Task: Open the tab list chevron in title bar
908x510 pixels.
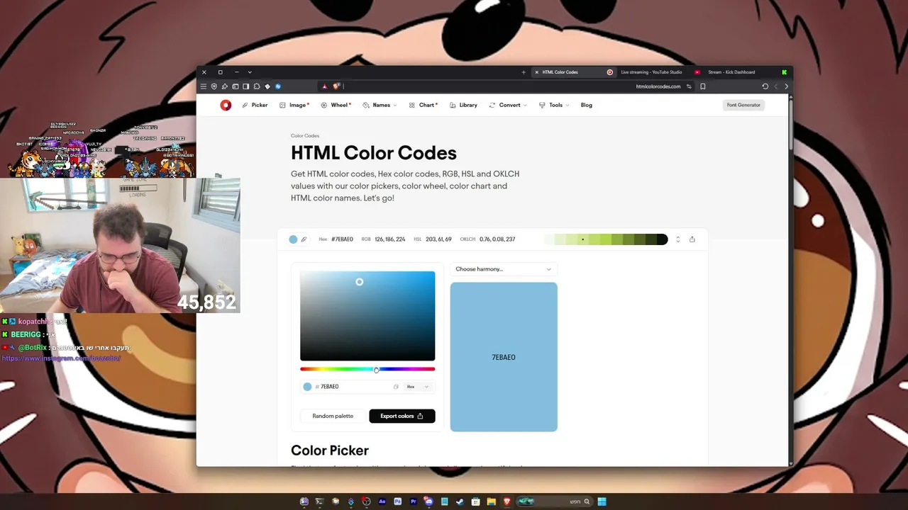Action: (x=250, y=72)
